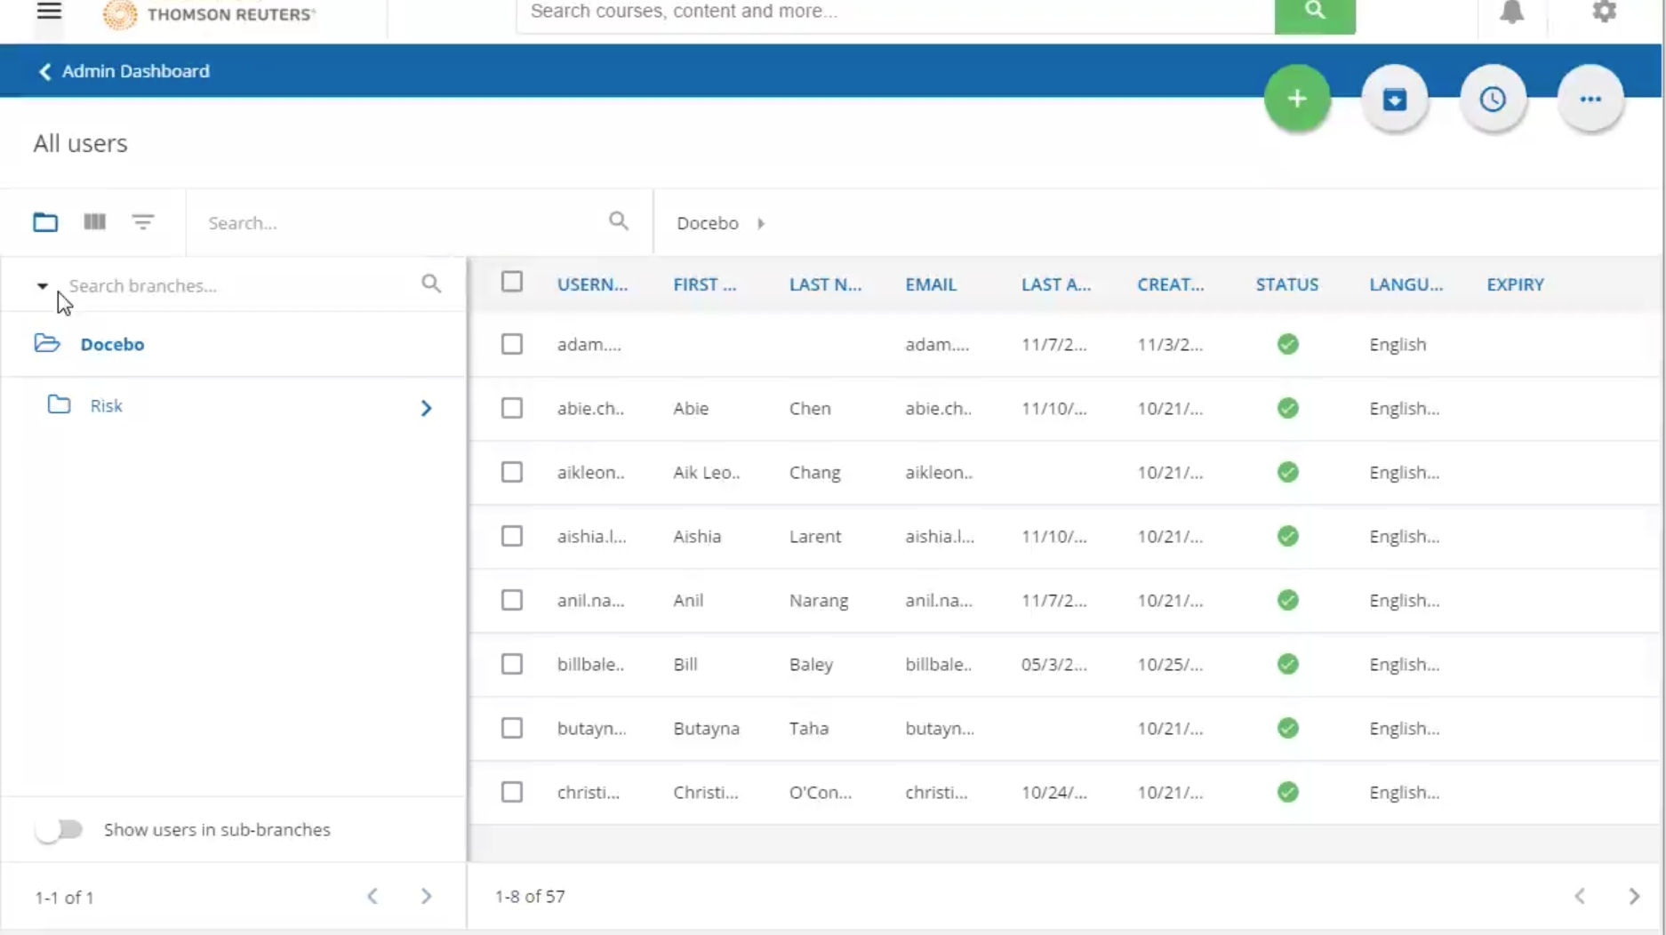Image resolution: width=1666 pixels, height=935 pixels.
Task: Click the columns view icon
Action: (x=94, y=222)
